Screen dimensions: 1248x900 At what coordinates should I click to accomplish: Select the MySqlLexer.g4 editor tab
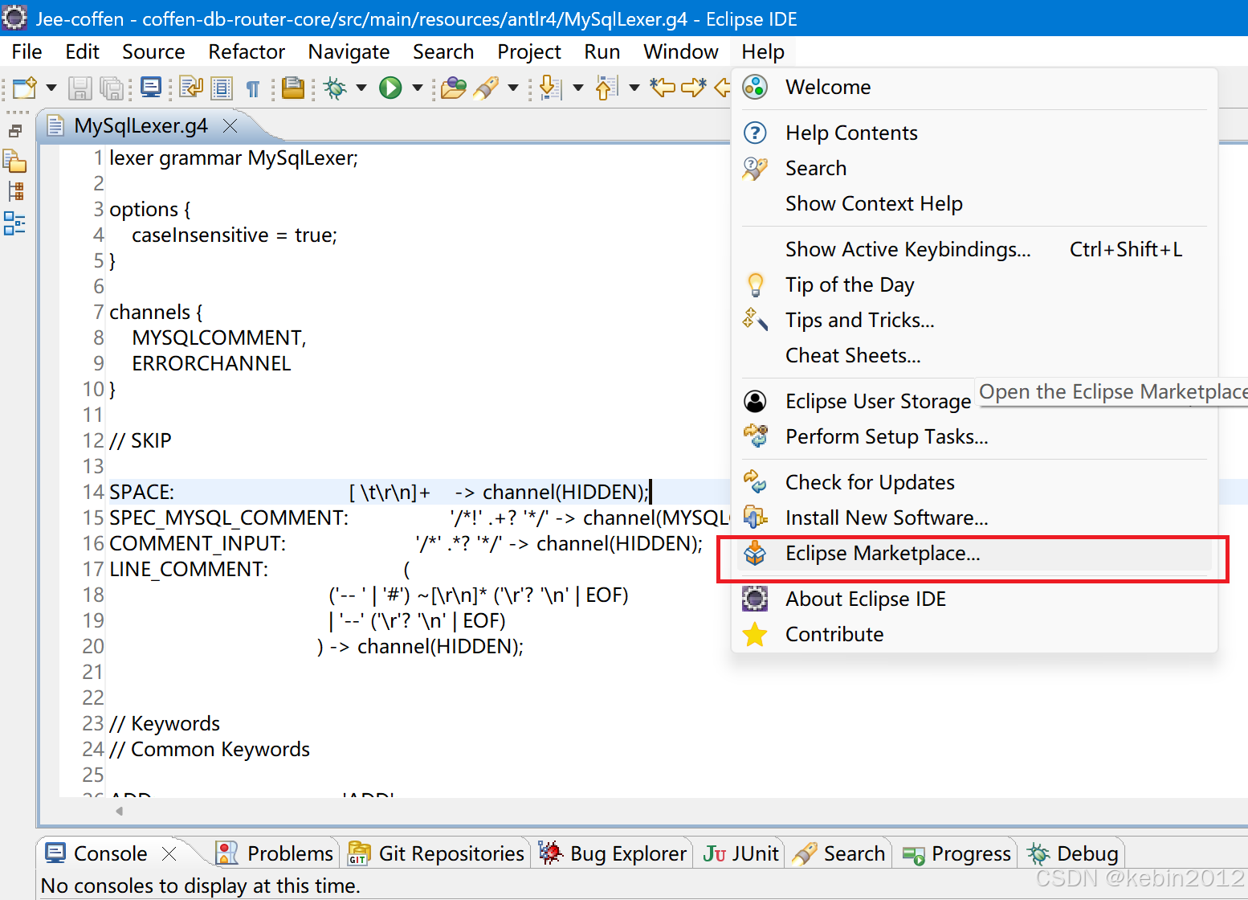141,126
